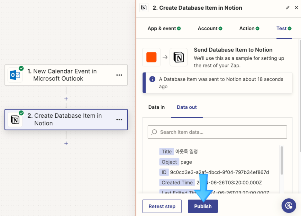Viewport: 301px width, 216px height.
Task: Click the green check on Notion step
Action: pyautogui.click(x=21, y=113)
